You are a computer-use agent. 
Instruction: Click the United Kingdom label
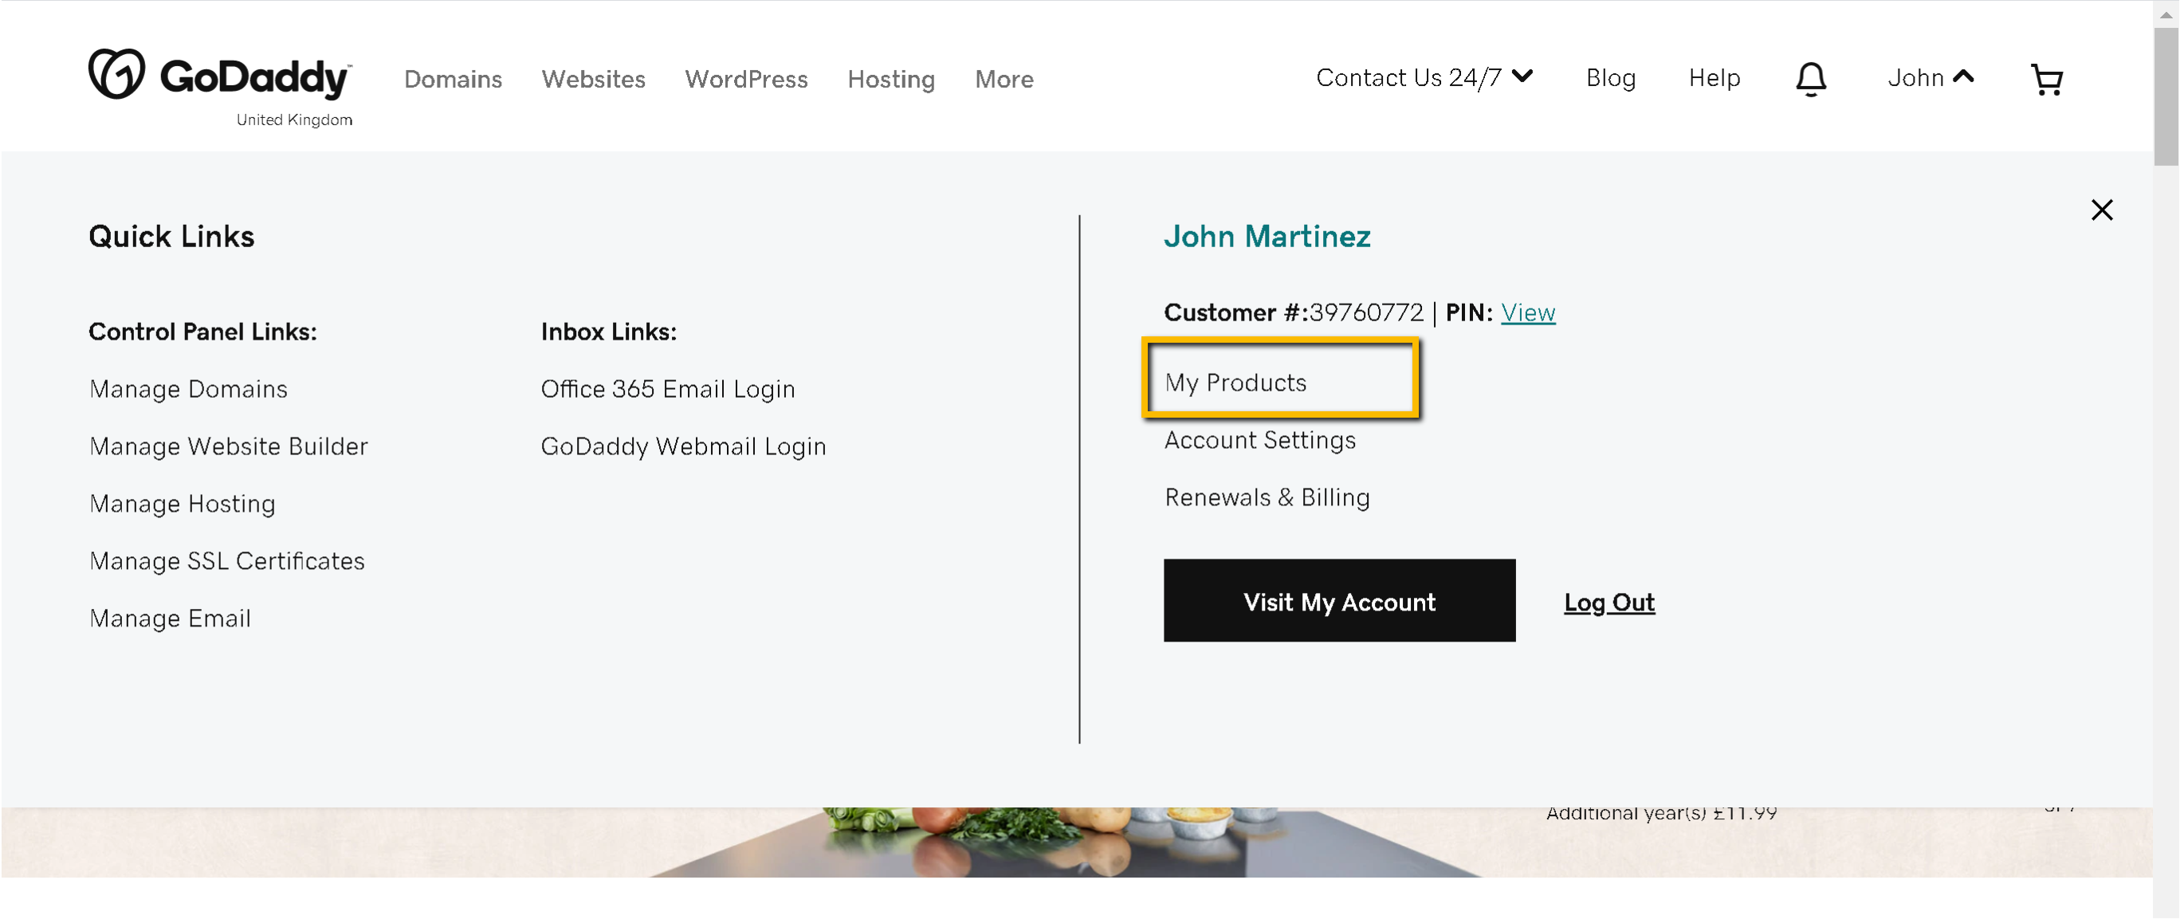coord(293,120)
